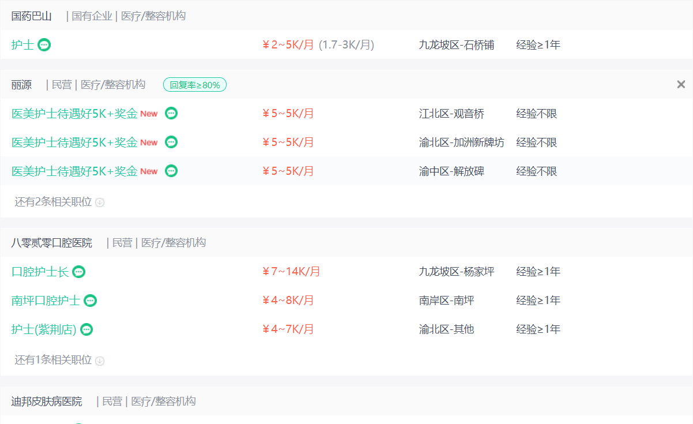Open chat icon next to 口腔护士长
693x424 pixels.
pyautogui.click(x=78, y=272)
